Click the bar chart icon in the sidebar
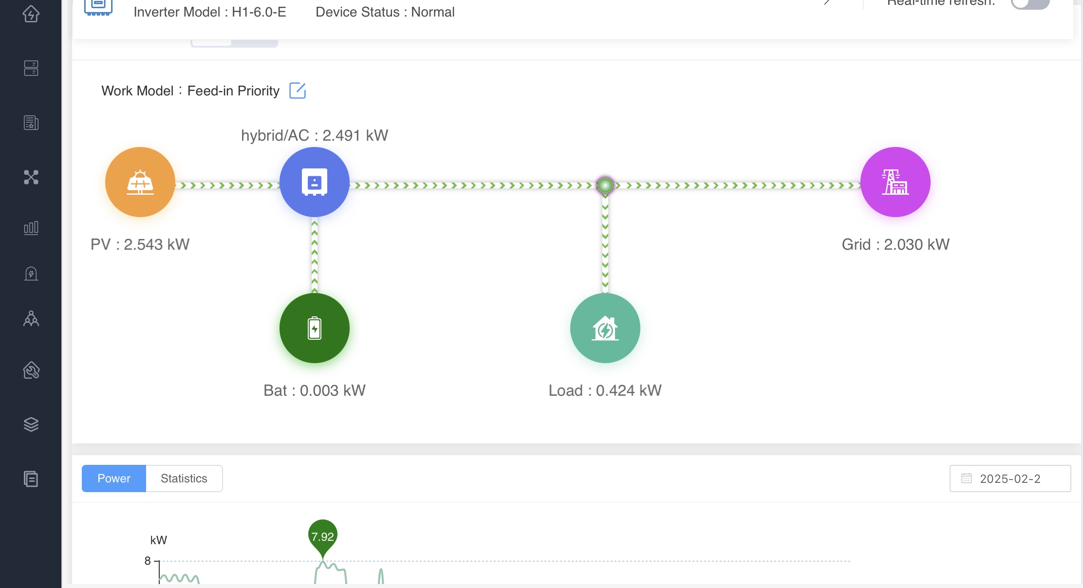The image size is (1083, 588). point(31,227)
